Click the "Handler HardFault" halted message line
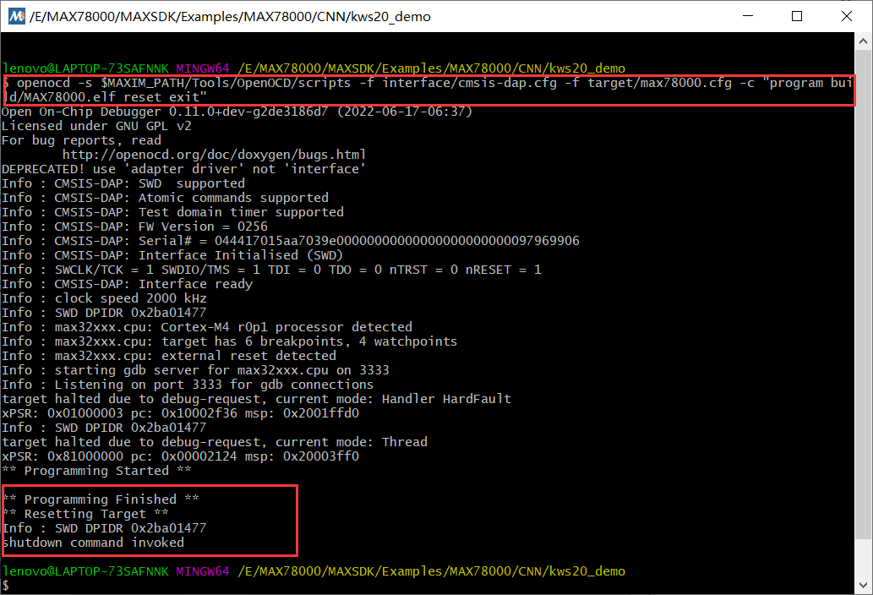The image size is (873, 595). coord(256,399)
